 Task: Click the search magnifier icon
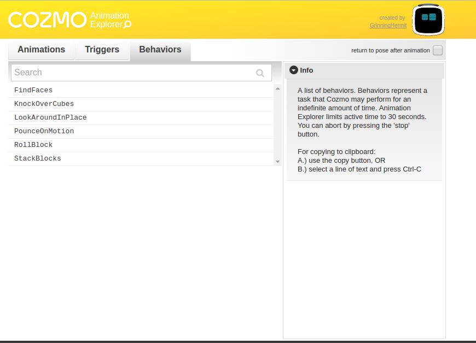tap(260, 73)
